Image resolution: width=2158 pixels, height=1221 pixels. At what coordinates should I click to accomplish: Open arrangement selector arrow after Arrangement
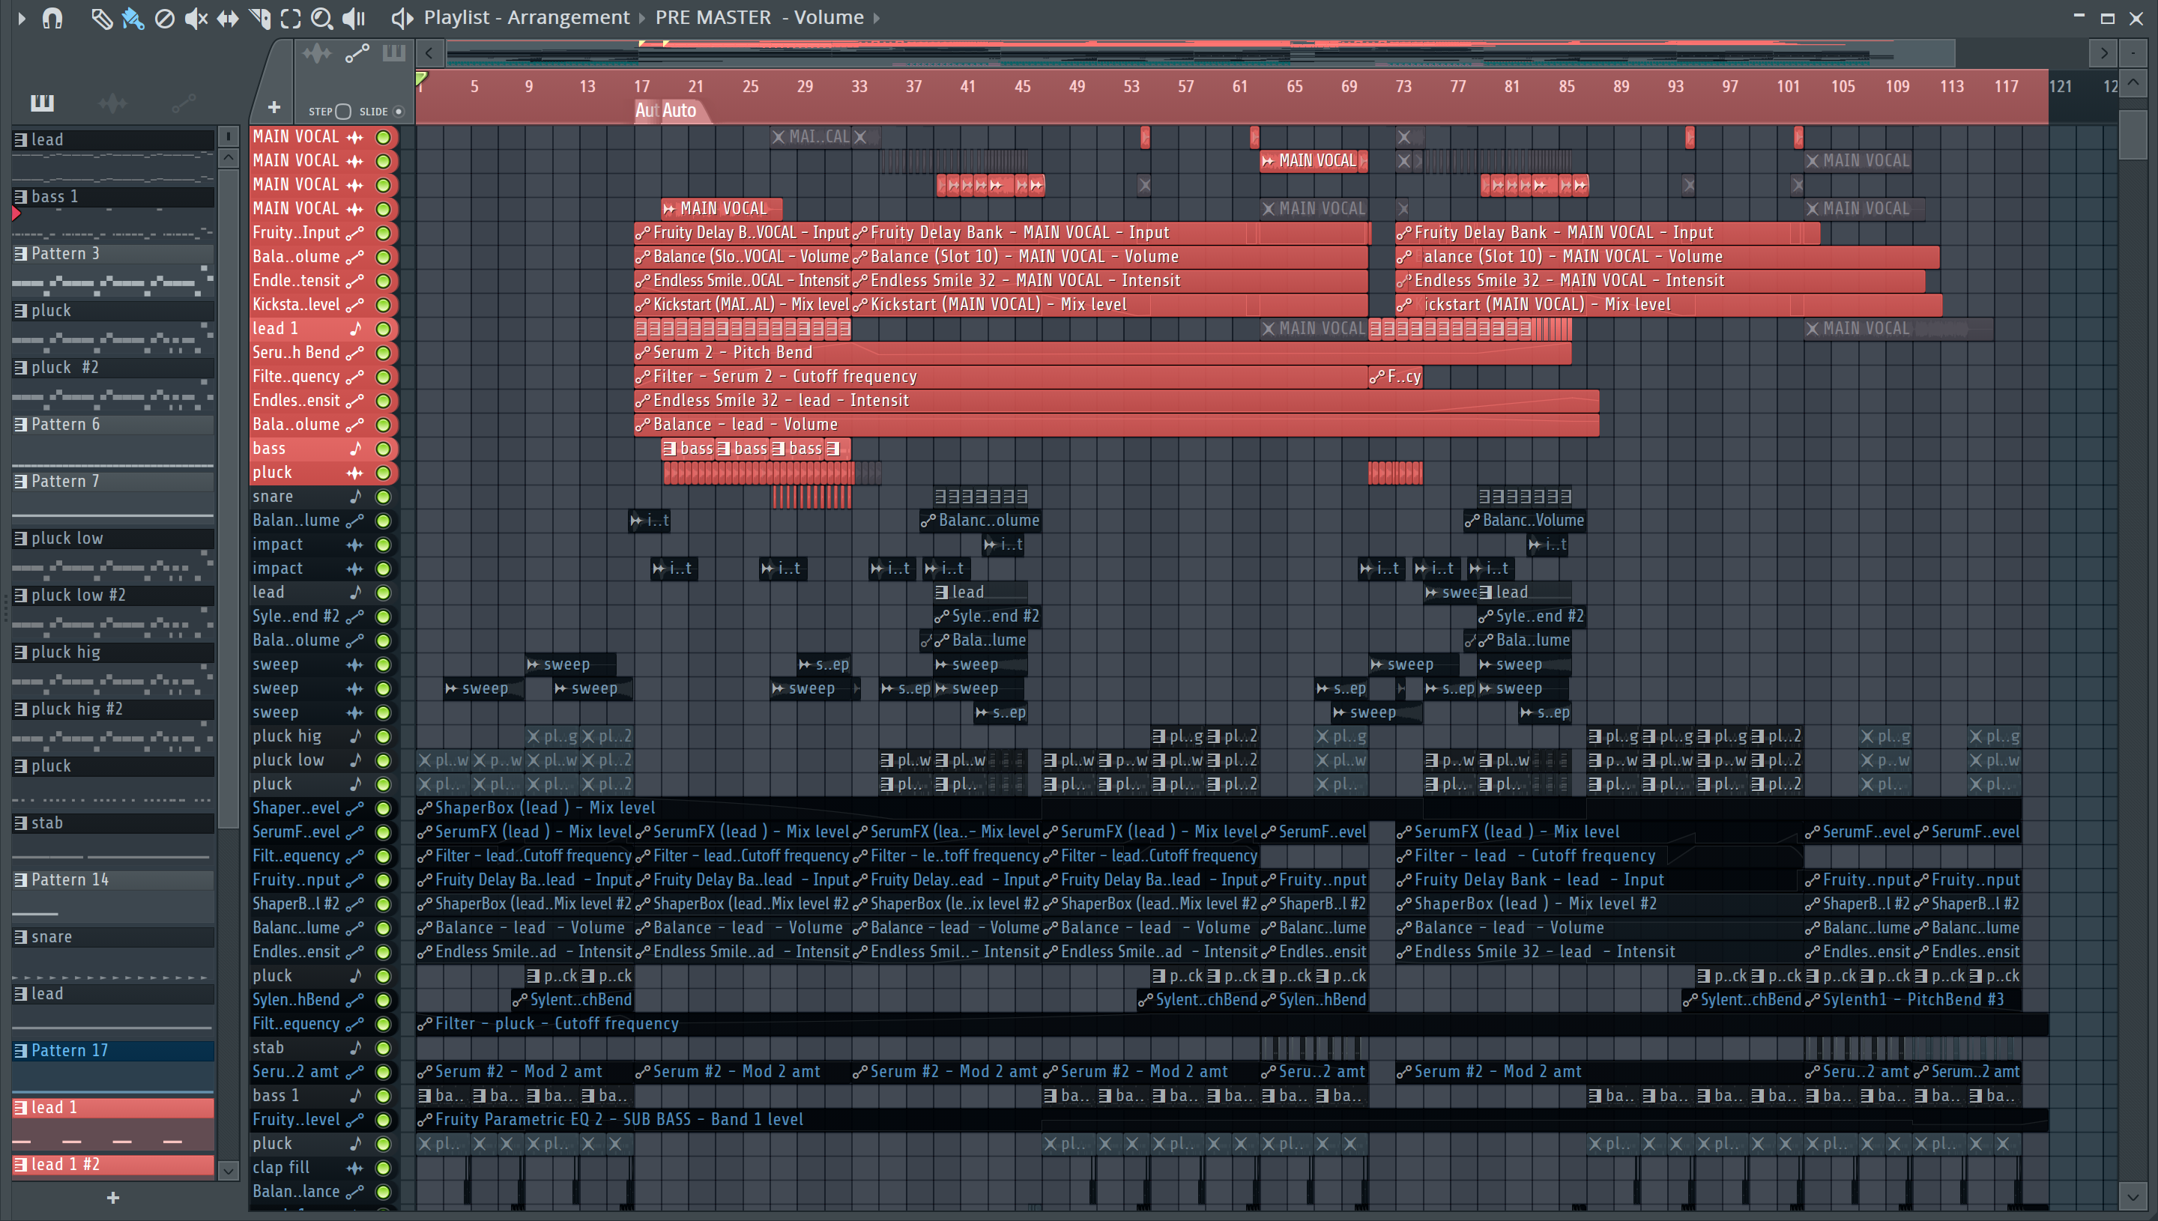[642, 18]
